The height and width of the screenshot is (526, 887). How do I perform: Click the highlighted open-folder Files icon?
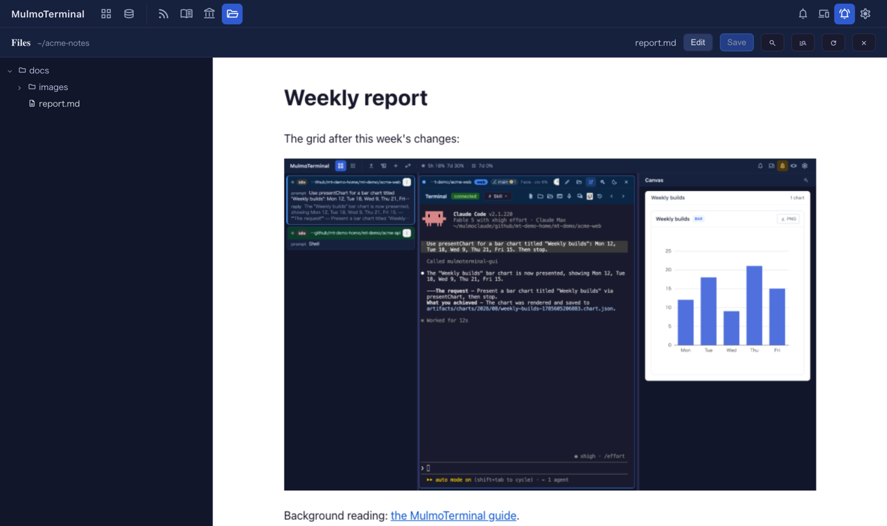click(x=232, y=14)
